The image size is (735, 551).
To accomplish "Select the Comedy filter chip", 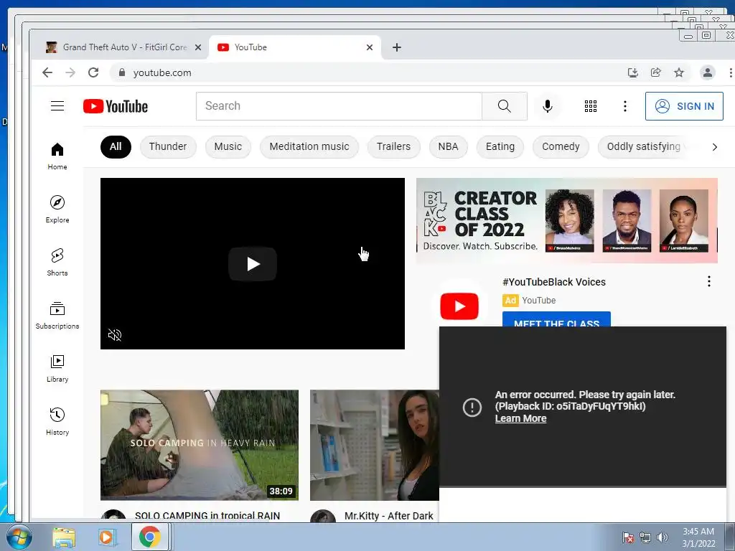I will (561, 146).
